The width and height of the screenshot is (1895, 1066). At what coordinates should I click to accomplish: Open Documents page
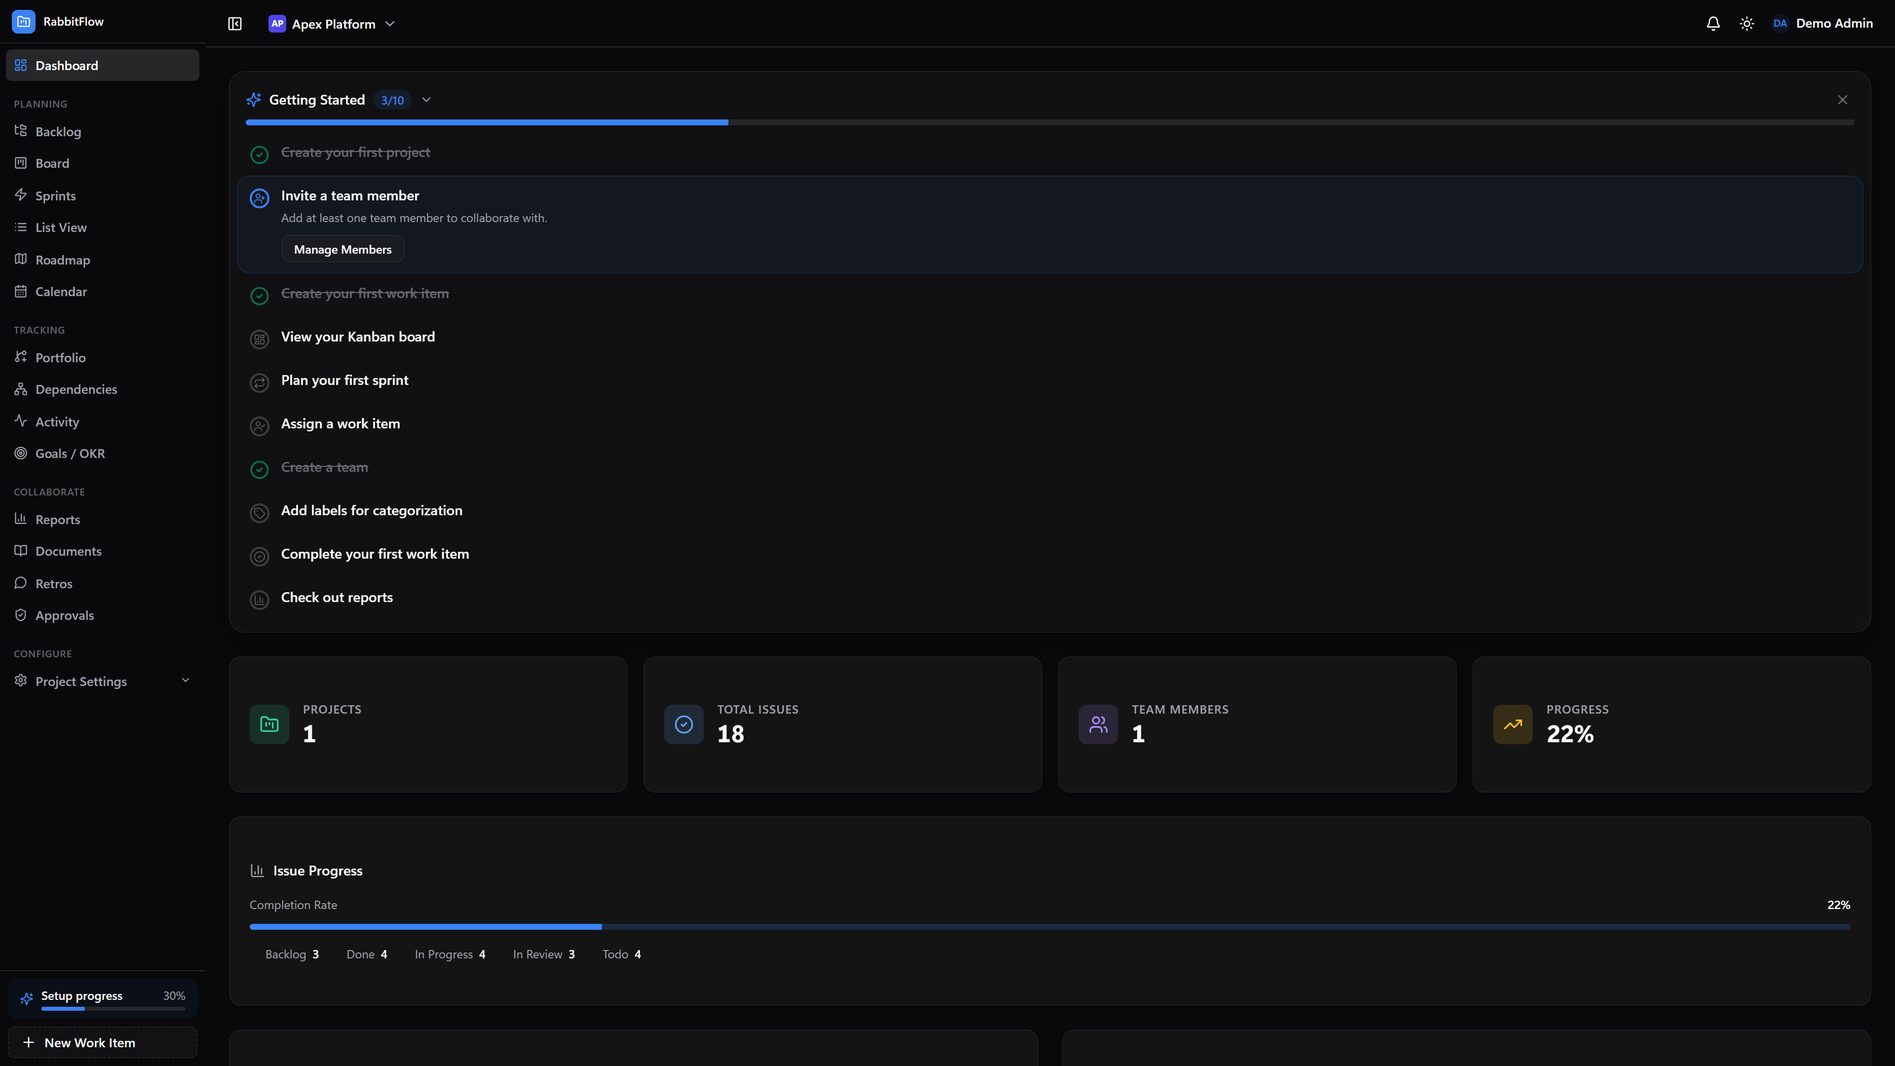coord(102,551)
